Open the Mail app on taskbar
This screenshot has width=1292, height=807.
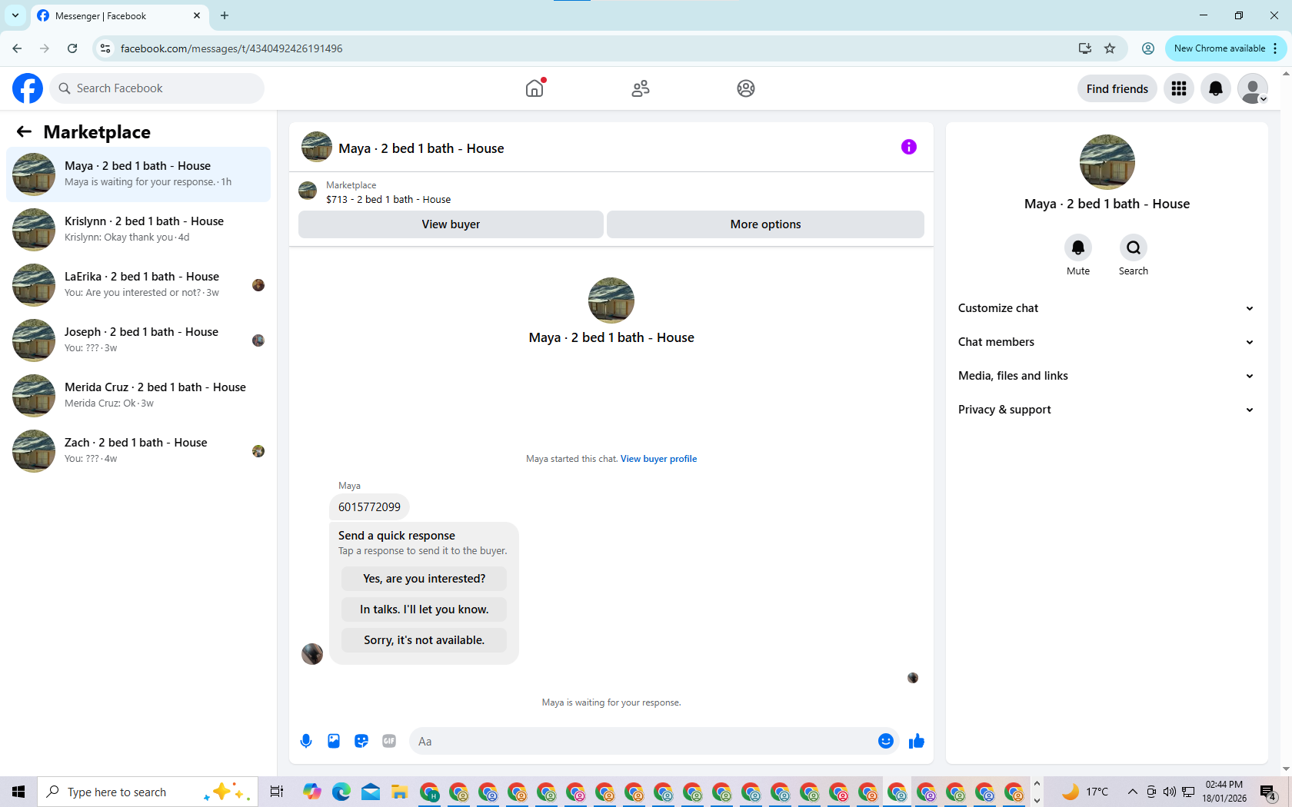point(371,792)
